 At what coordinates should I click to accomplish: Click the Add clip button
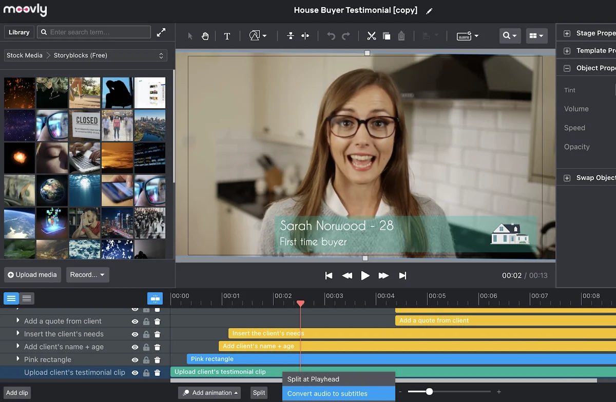17,393
